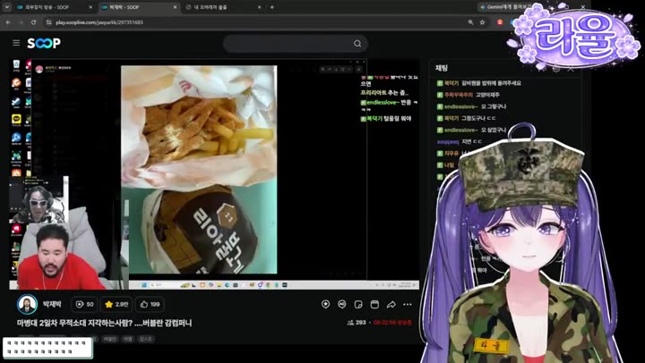
Task: Share the stream with arrow icon
Action: point(391,304)
